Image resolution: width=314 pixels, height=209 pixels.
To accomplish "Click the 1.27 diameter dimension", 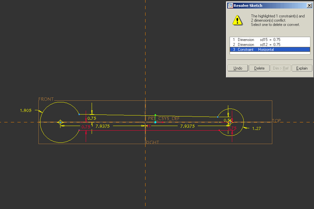I will 256,128.
